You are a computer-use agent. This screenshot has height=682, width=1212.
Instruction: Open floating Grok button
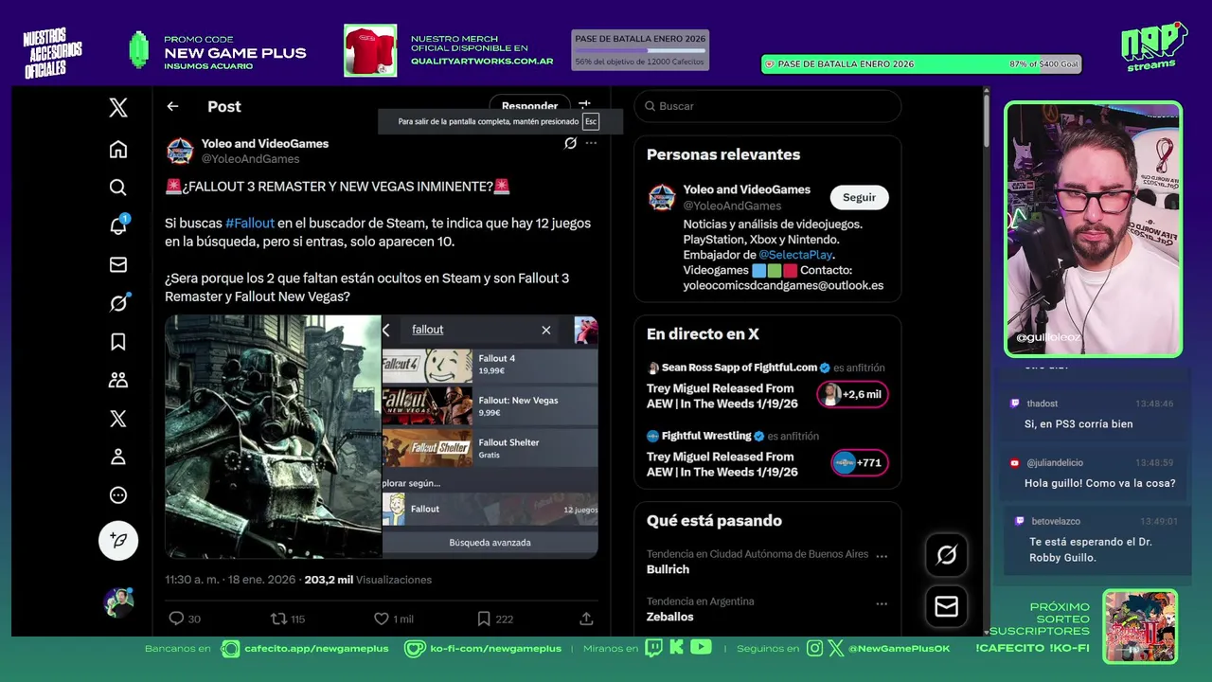click(947, 555)
